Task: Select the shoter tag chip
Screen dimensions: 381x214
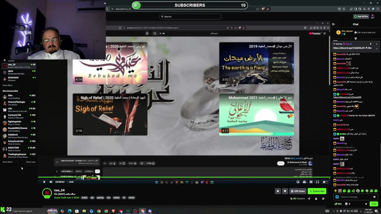Action: click(x=132, y=198)
